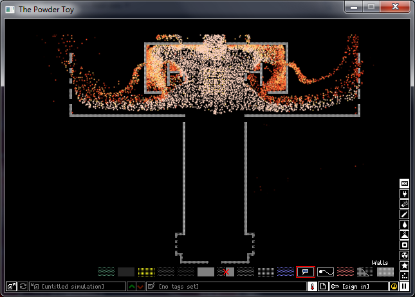Open the Electronics category plug icon
The width and height of the screenshot is (415, 297).
coord(404,194)
